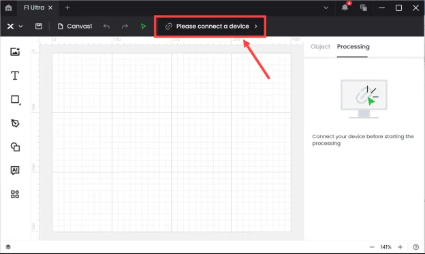
Task: Maximize the application window
Action: (398, 7)
